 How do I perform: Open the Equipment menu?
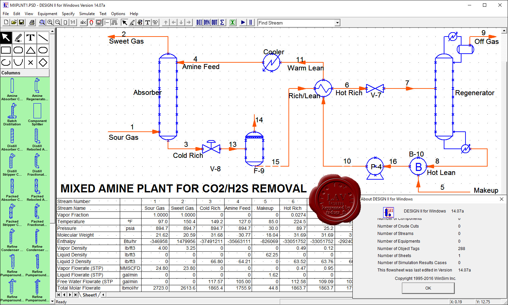tap(48, 14)
